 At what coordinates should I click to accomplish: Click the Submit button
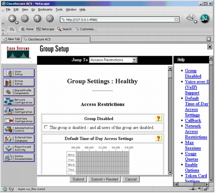78,179
